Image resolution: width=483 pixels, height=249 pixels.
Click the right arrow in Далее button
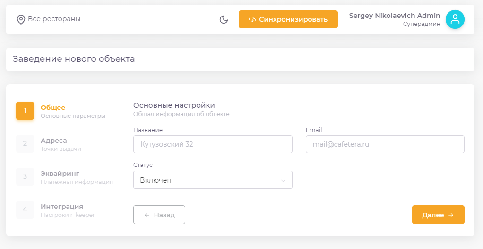[x=451, y=215]
